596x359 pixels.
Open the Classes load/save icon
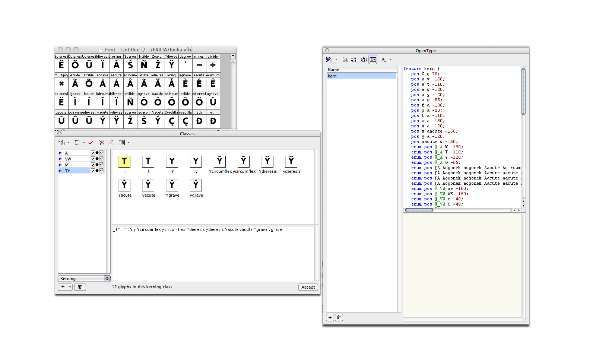[x=61, y=142]
